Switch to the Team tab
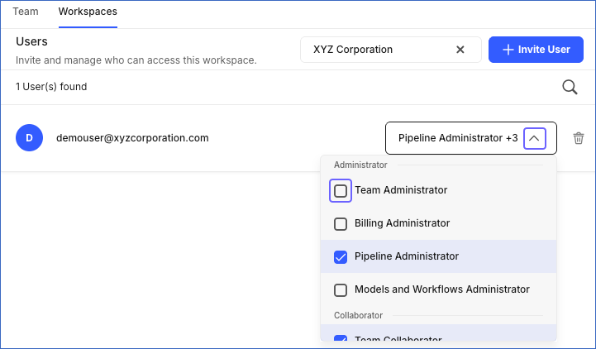This screenshot has width=596, height=349. (26, 12)
